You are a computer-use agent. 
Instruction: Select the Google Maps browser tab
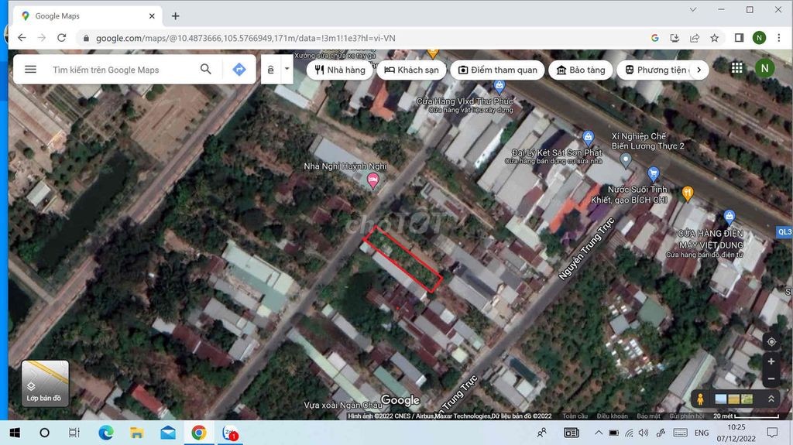point(87,16)
